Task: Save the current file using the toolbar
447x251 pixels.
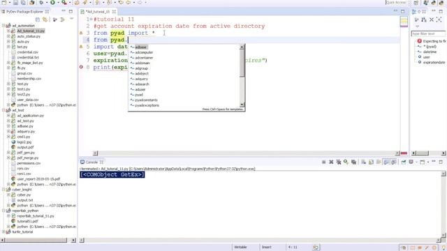Action: pos(15,3)
